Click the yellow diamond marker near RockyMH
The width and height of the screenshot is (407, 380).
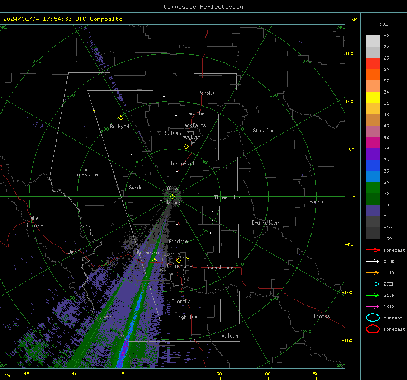[121, 118]
